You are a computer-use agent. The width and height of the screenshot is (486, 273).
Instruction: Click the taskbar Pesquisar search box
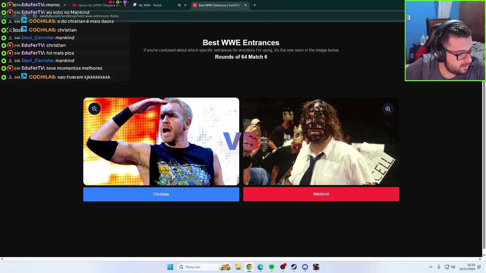click(204, 267)
